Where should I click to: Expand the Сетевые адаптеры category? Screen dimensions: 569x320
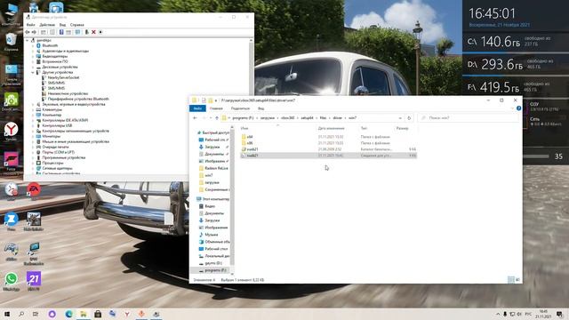pyautogui.click(x=33, y=168)
